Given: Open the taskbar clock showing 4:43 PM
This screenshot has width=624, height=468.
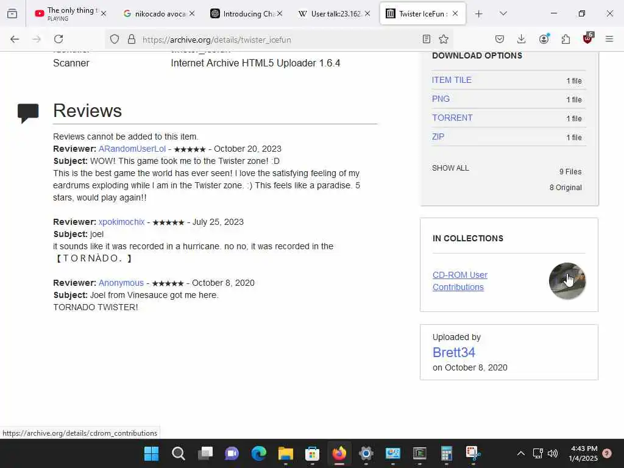Looking at the screenshot, I should tap(583, 453).
